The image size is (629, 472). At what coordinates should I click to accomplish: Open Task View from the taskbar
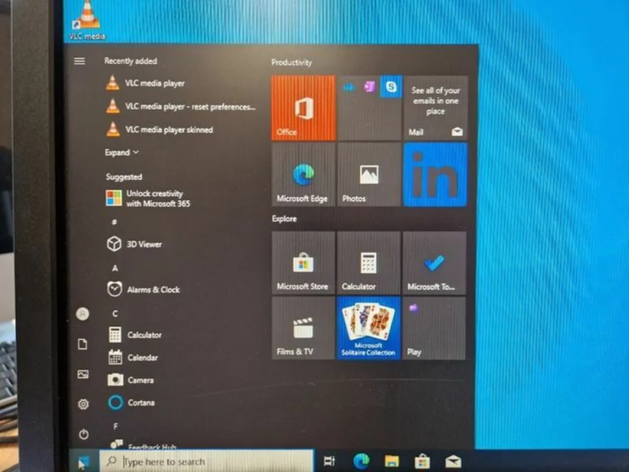(329, 459)
